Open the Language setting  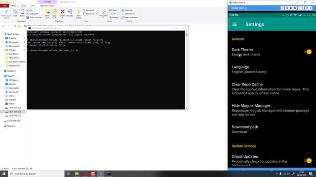point(272,69)
